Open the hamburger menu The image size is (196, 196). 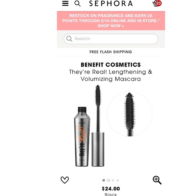point(65,3)
